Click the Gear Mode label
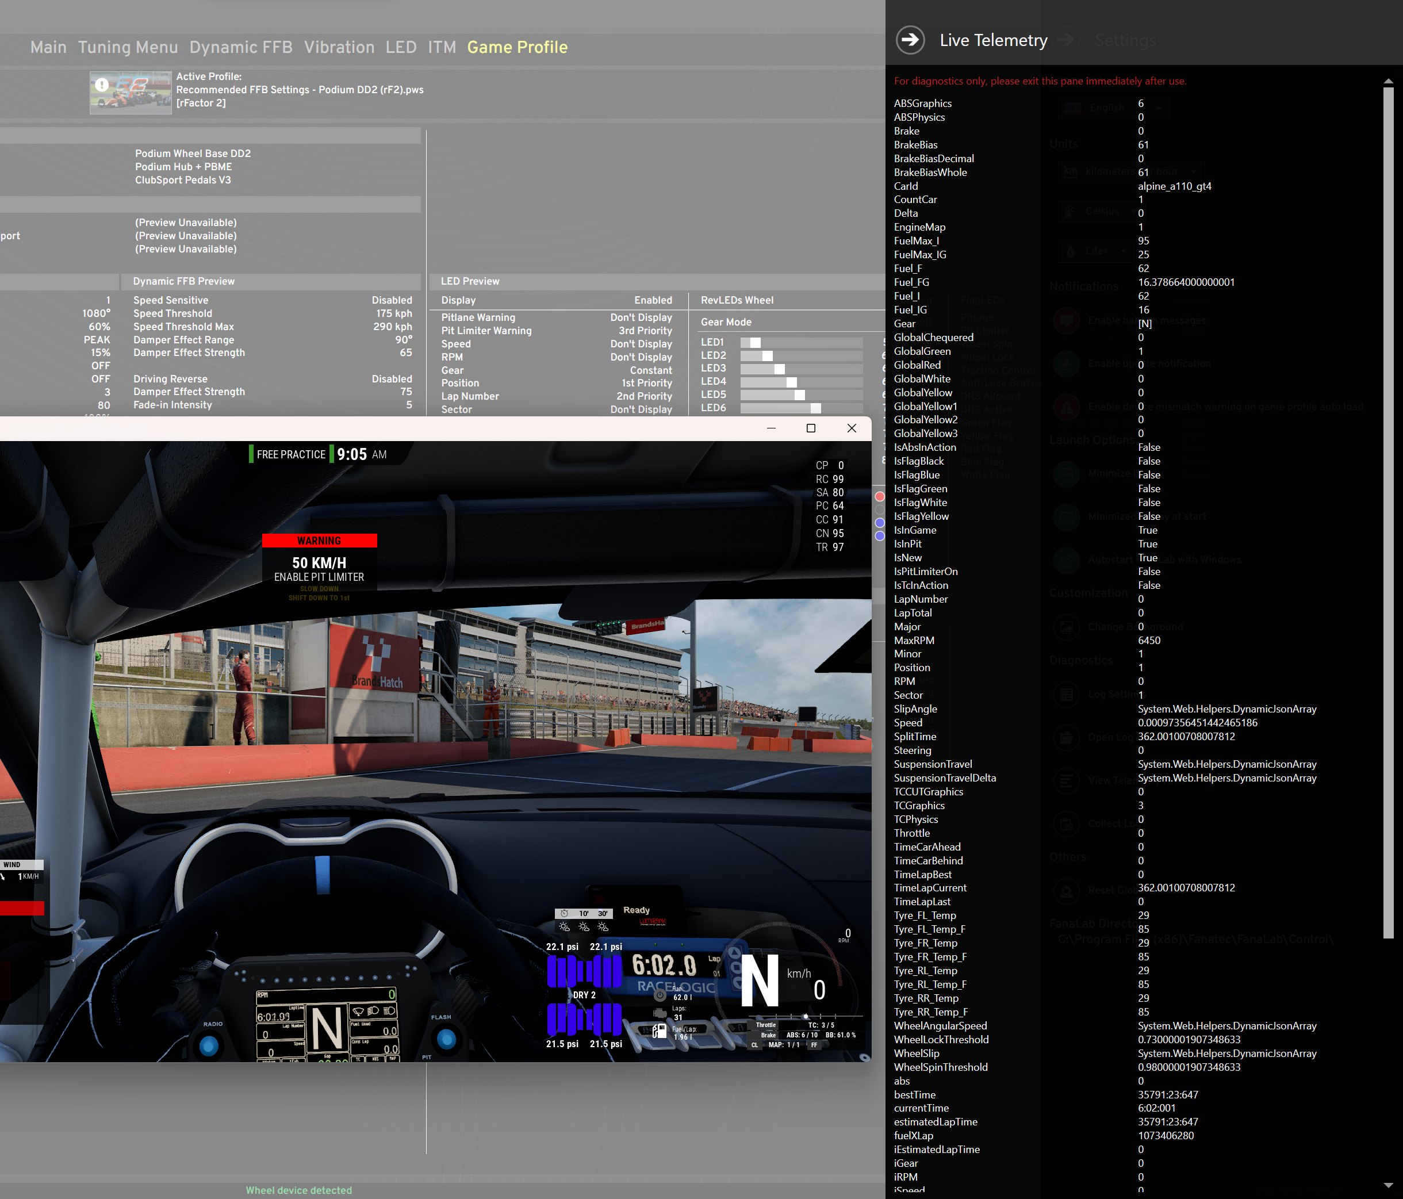1403x1199 pixels. [726, 322]
